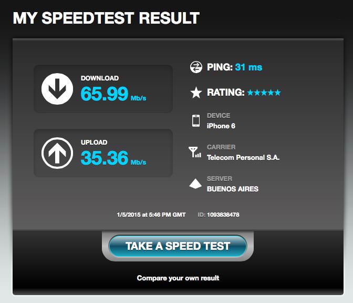Click the My Speedtest Result heading

(x=106, y=18)
